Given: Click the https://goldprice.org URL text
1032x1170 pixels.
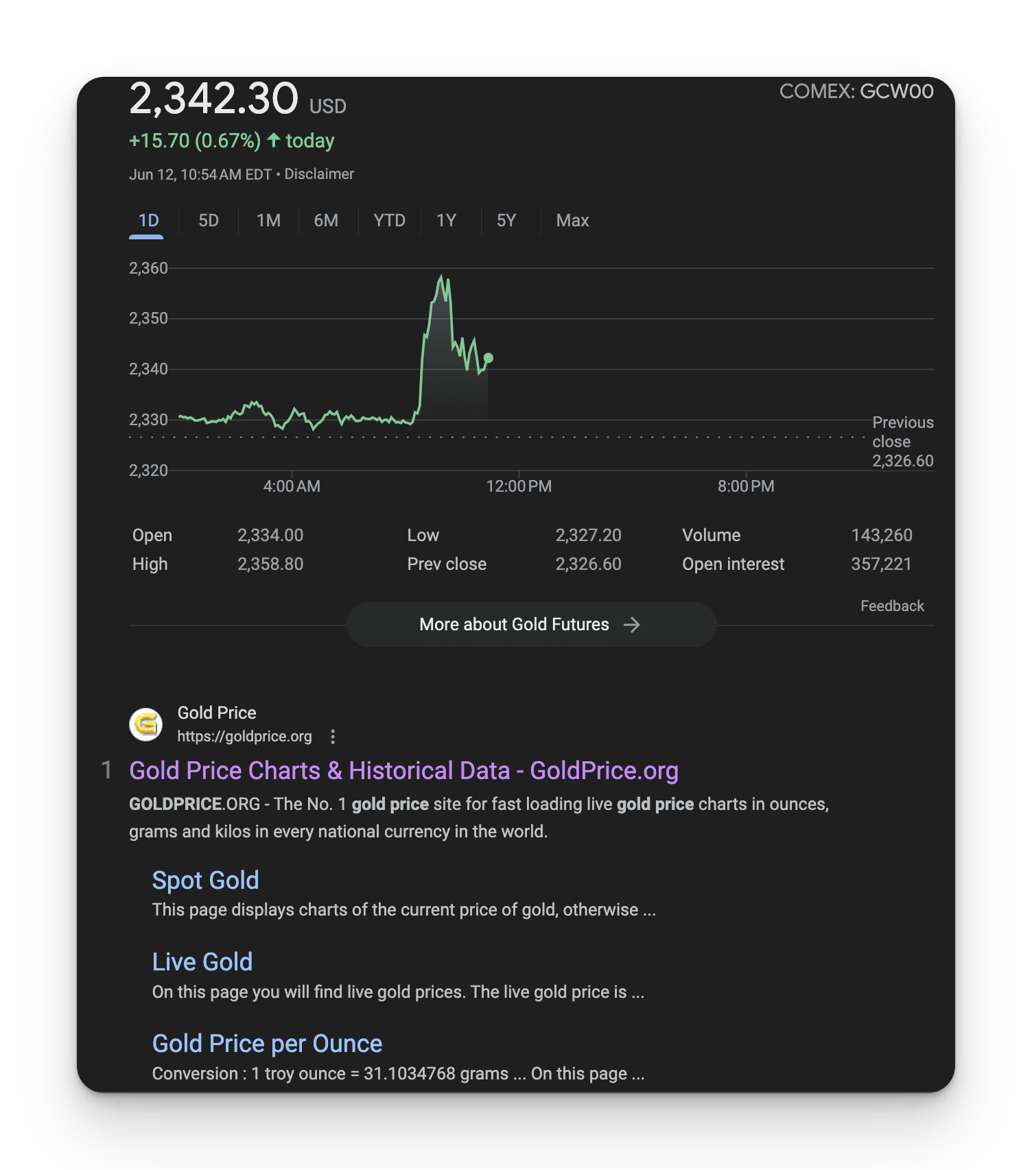Looking at the screenshot, I should (244, 737).
